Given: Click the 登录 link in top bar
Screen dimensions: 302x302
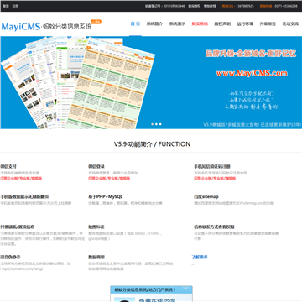Looking at the screenshot, I should click(6, 6).
